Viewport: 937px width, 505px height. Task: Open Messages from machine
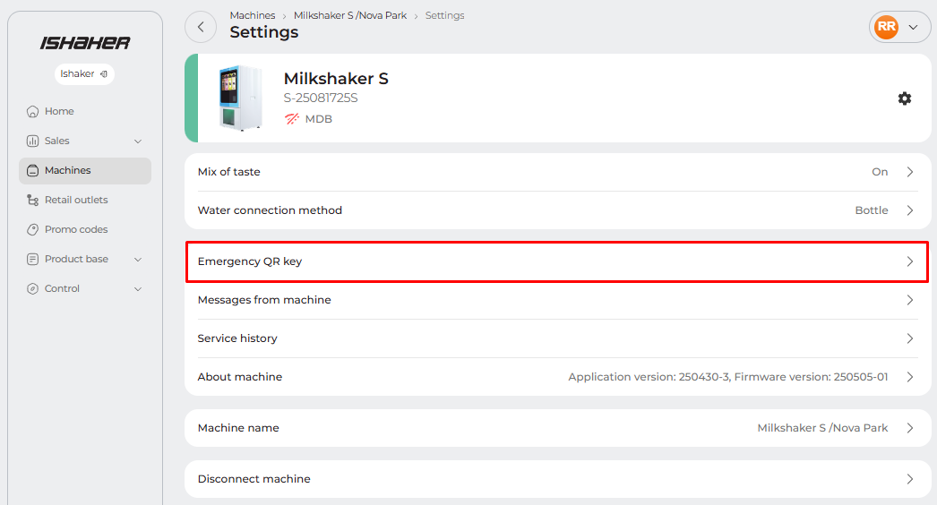point(557,300)
